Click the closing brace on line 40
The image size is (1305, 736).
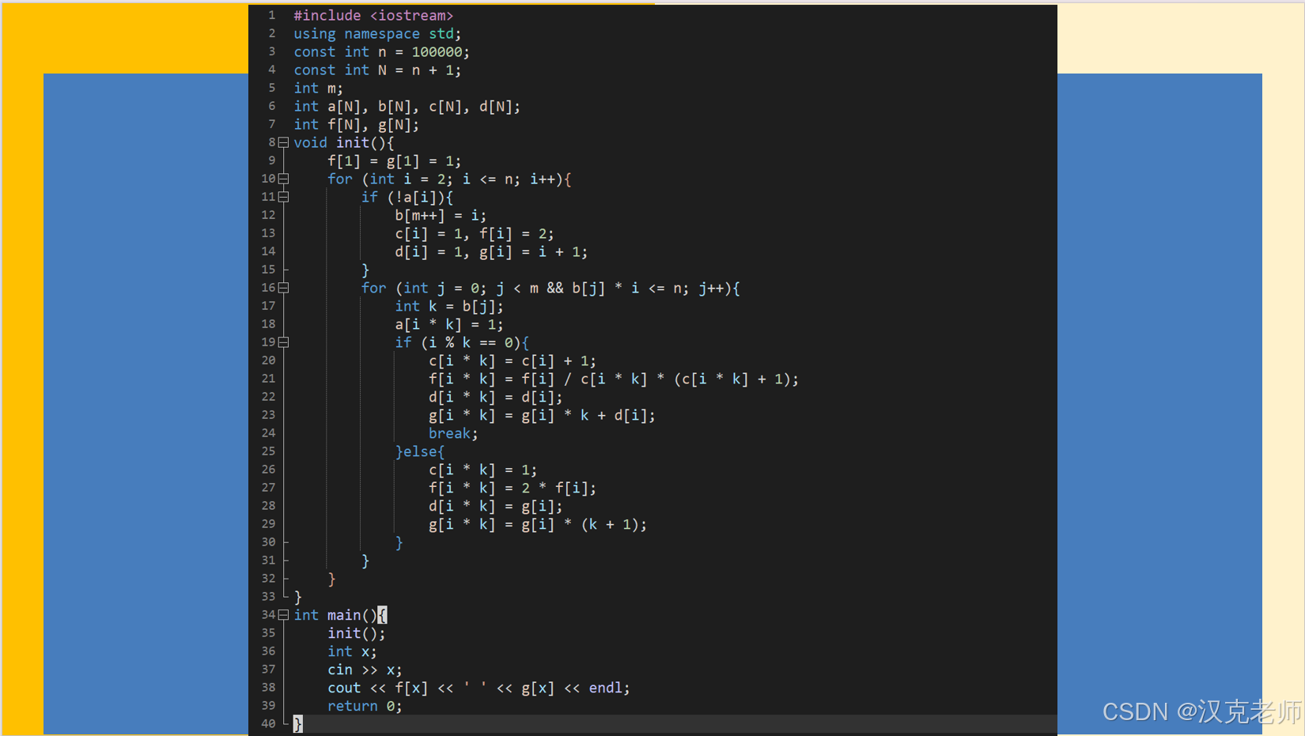[x=297, y=723]
